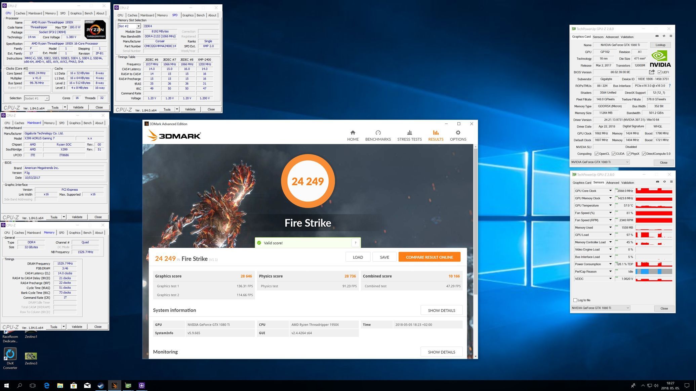This screenshot has width=696, height=391.
Task: Open Validation tab in GPU-Z Sensors window
Action: click(627, 183)
